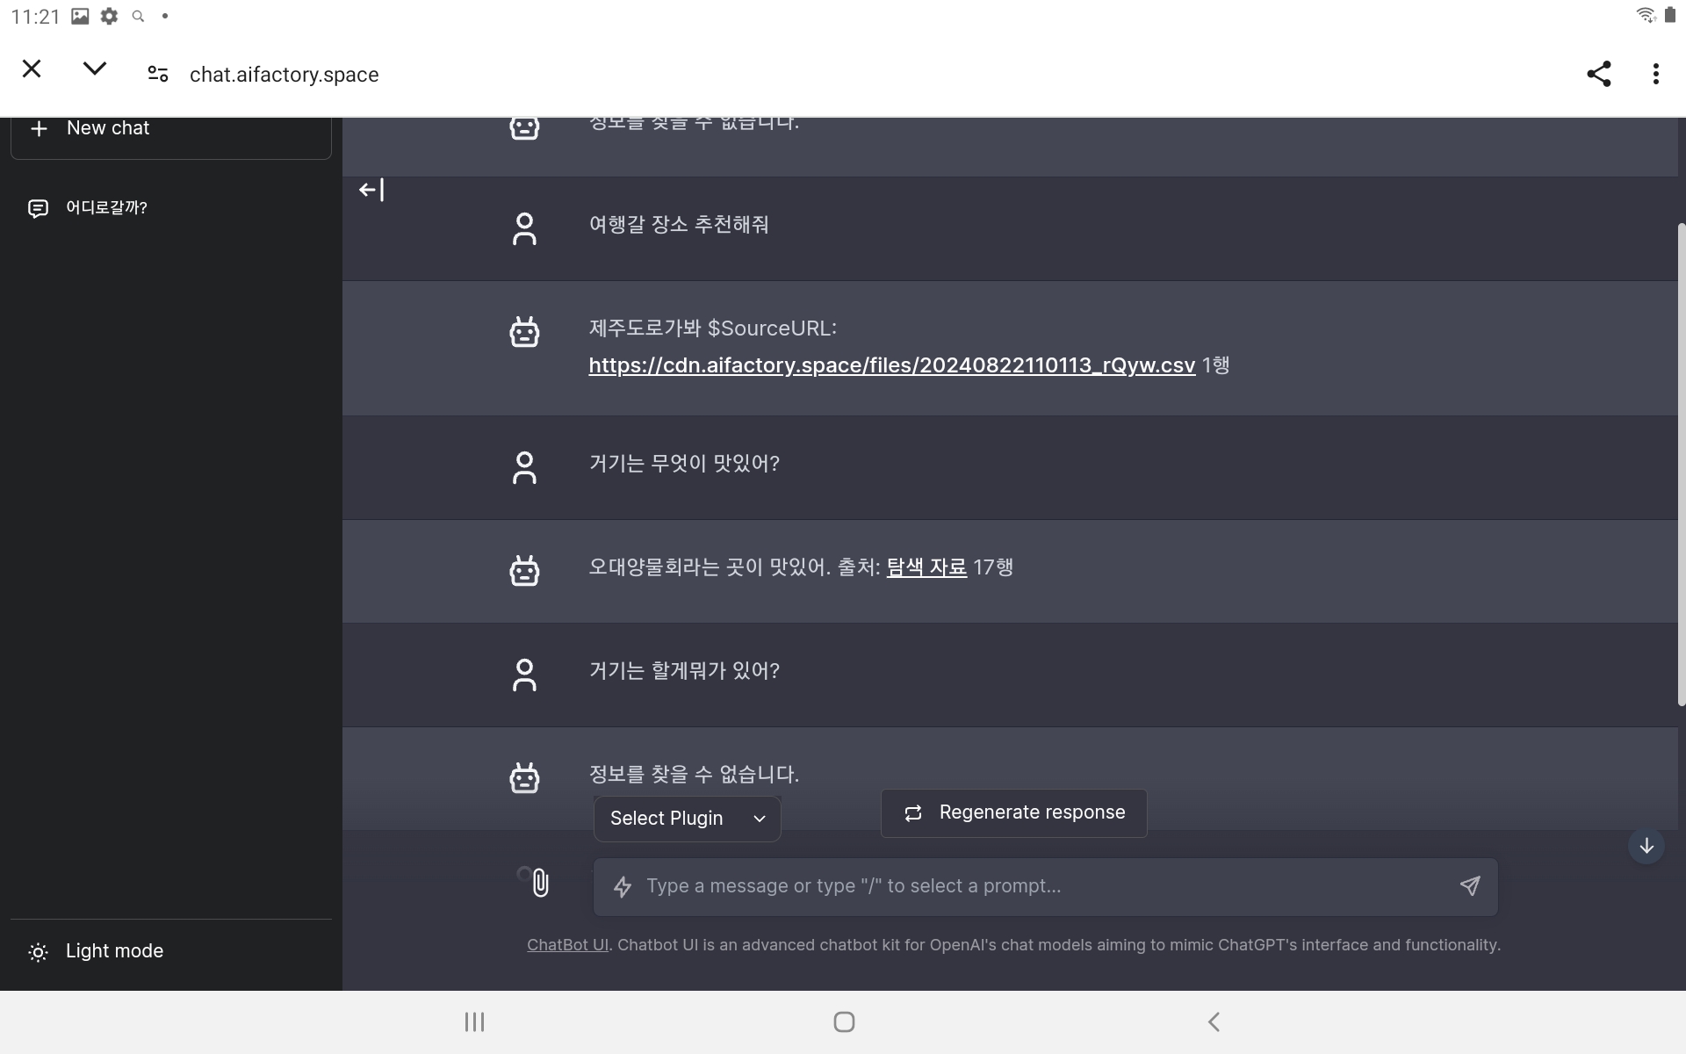Viewport: 1686px width, 1054px height.
Task: Expand browser chevron next to close
Action: 94,69
